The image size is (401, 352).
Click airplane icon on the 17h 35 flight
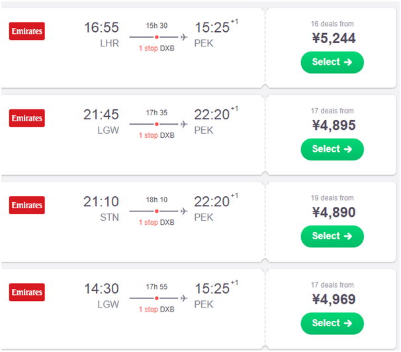tap(183, 124)
